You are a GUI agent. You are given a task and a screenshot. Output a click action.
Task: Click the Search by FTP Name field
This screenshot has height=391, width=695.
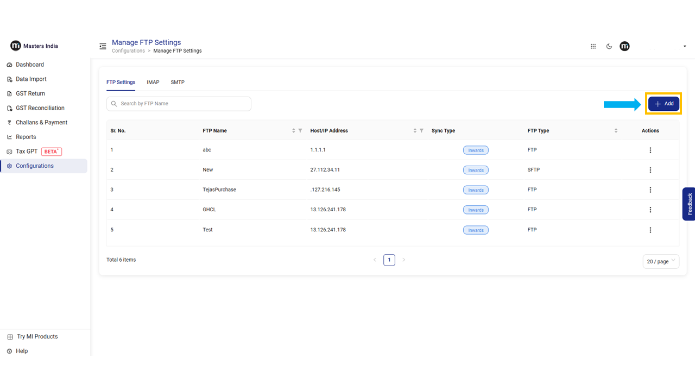179,104
